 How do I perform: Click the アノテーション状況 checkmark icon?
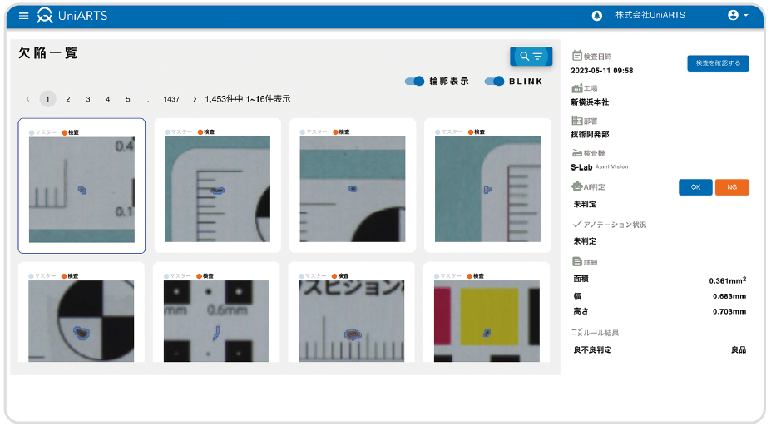[577, 225]
